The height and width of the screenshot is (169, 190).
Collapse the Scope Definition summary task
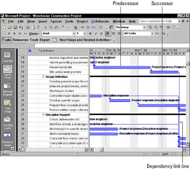click(x=44, y=76)
